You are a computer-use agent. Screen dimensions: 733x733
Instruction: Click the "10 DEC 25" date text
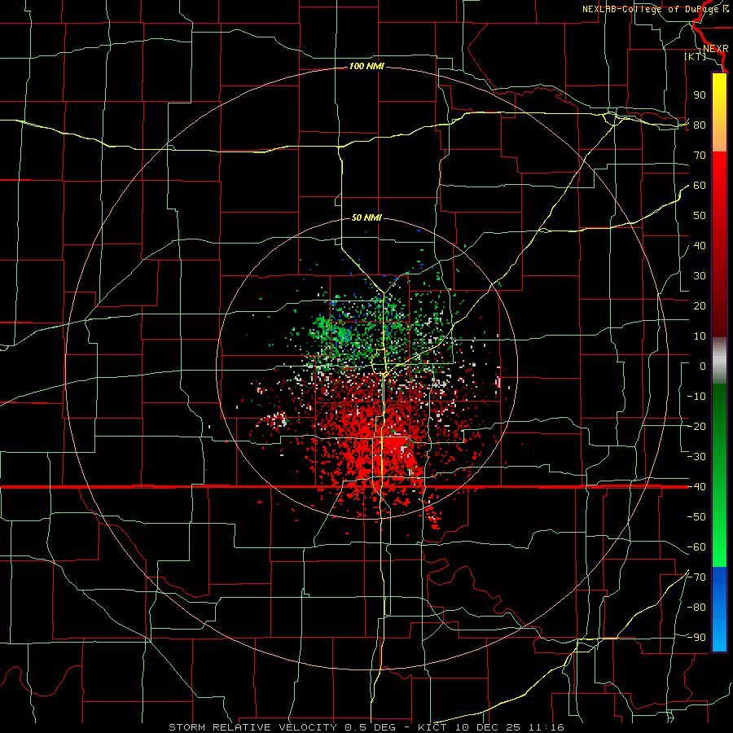pos(489,727)
